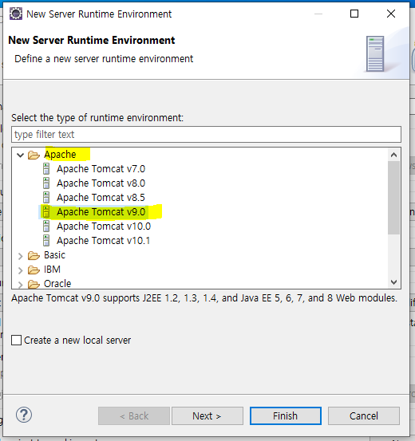Image resolution: width=415 pixels, height=441 pixels.
Task: Expand the IBM tree category
Action: tap(20, 270)
